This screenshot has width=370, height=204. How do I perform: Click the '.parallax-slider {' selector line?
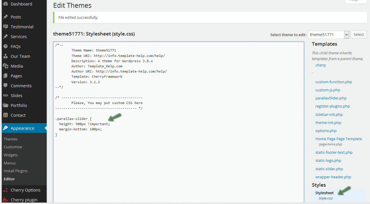73,119
